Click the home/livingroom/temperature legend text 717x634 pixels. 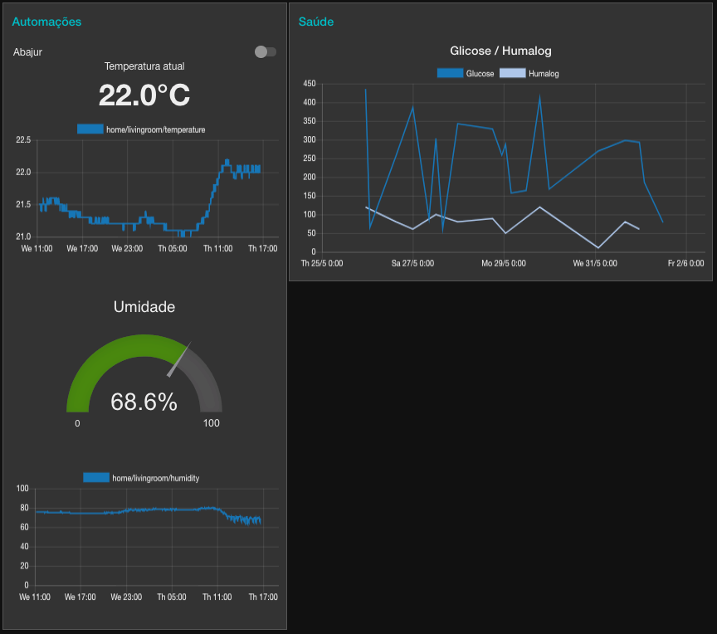pyautogui.click(x=155, y=129)
